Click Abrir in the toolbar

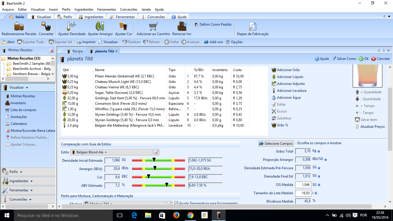[x=8, y=42]
